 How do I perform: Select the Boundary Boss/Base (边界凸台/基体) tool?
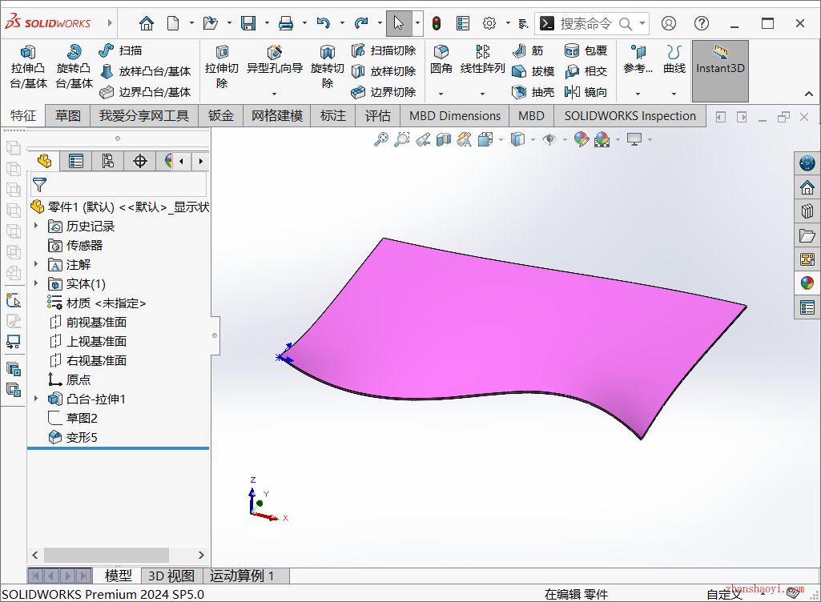[x=145, y=92]
